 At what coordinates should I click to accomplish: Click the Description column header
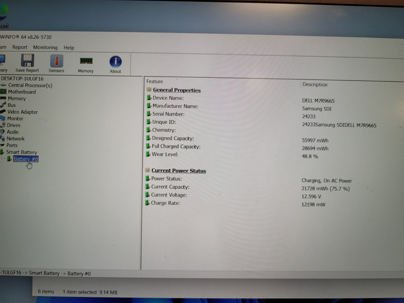tap(315, 85)
